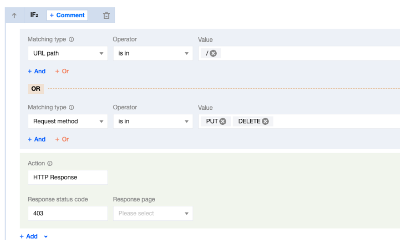The height and width of the screenshot is (250, 400).
Task: Add an And condition under Request method
Action: pyautogui.click(x=37, y=139)
